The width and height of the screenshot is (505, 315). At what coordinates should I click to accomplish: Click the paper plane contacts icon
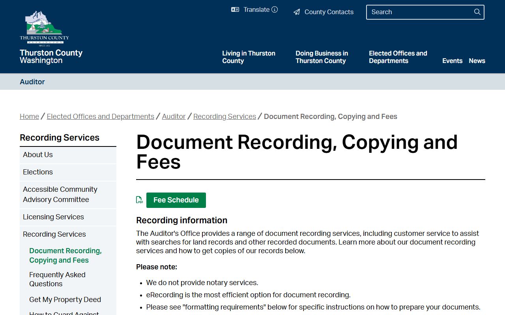[x=297, y=12]
